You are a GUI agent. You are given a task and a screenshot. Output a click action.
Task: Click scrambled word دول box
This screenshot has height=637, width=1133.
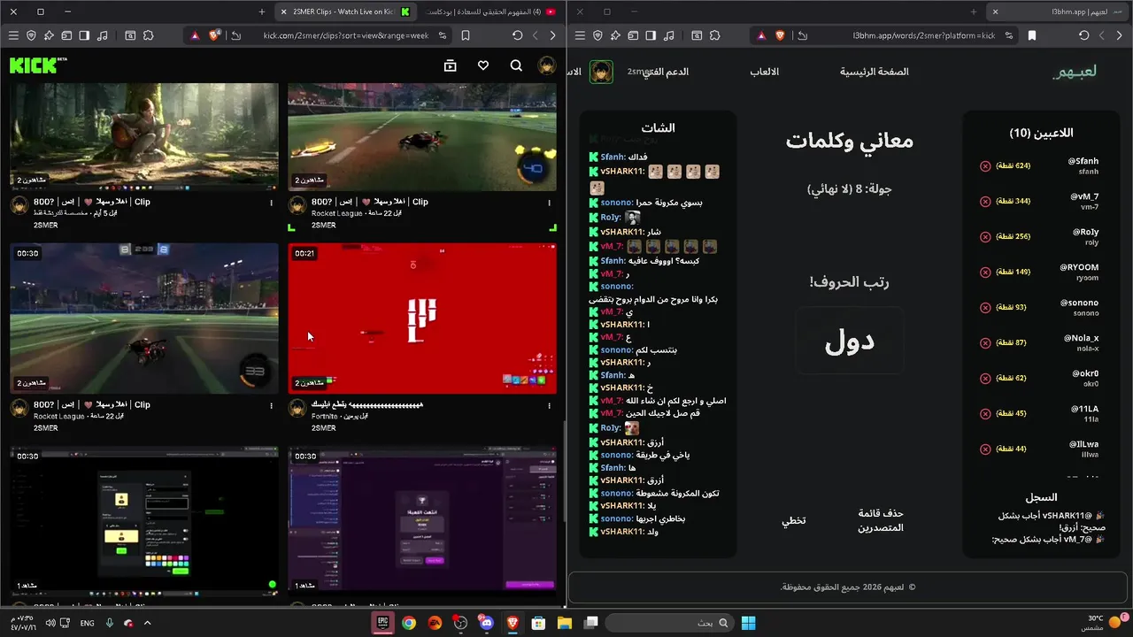(850, 341)
